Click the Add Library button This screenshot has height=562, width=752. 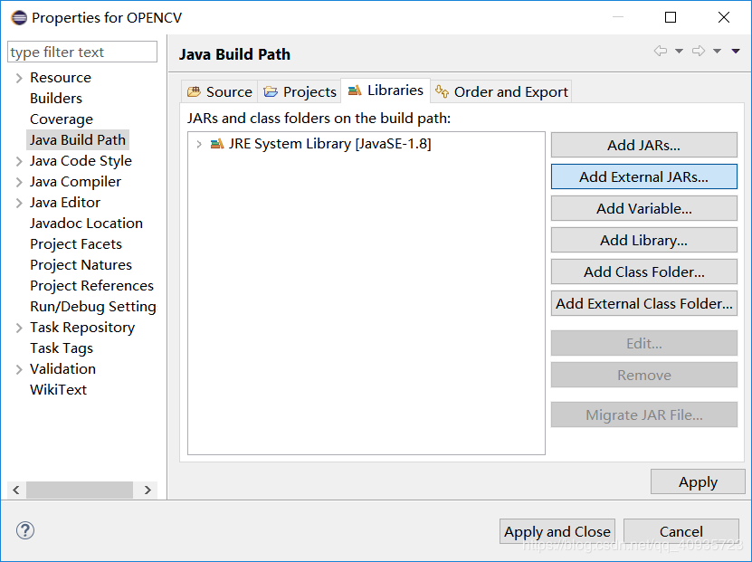[643, 240]
